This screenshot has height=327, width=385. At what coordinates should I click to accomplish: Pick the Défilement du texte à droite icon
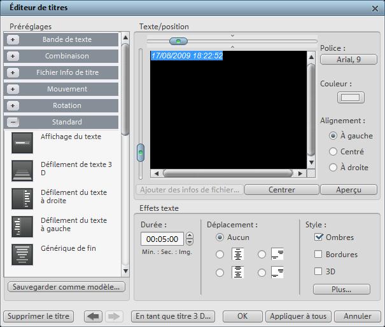pos(22,199)
